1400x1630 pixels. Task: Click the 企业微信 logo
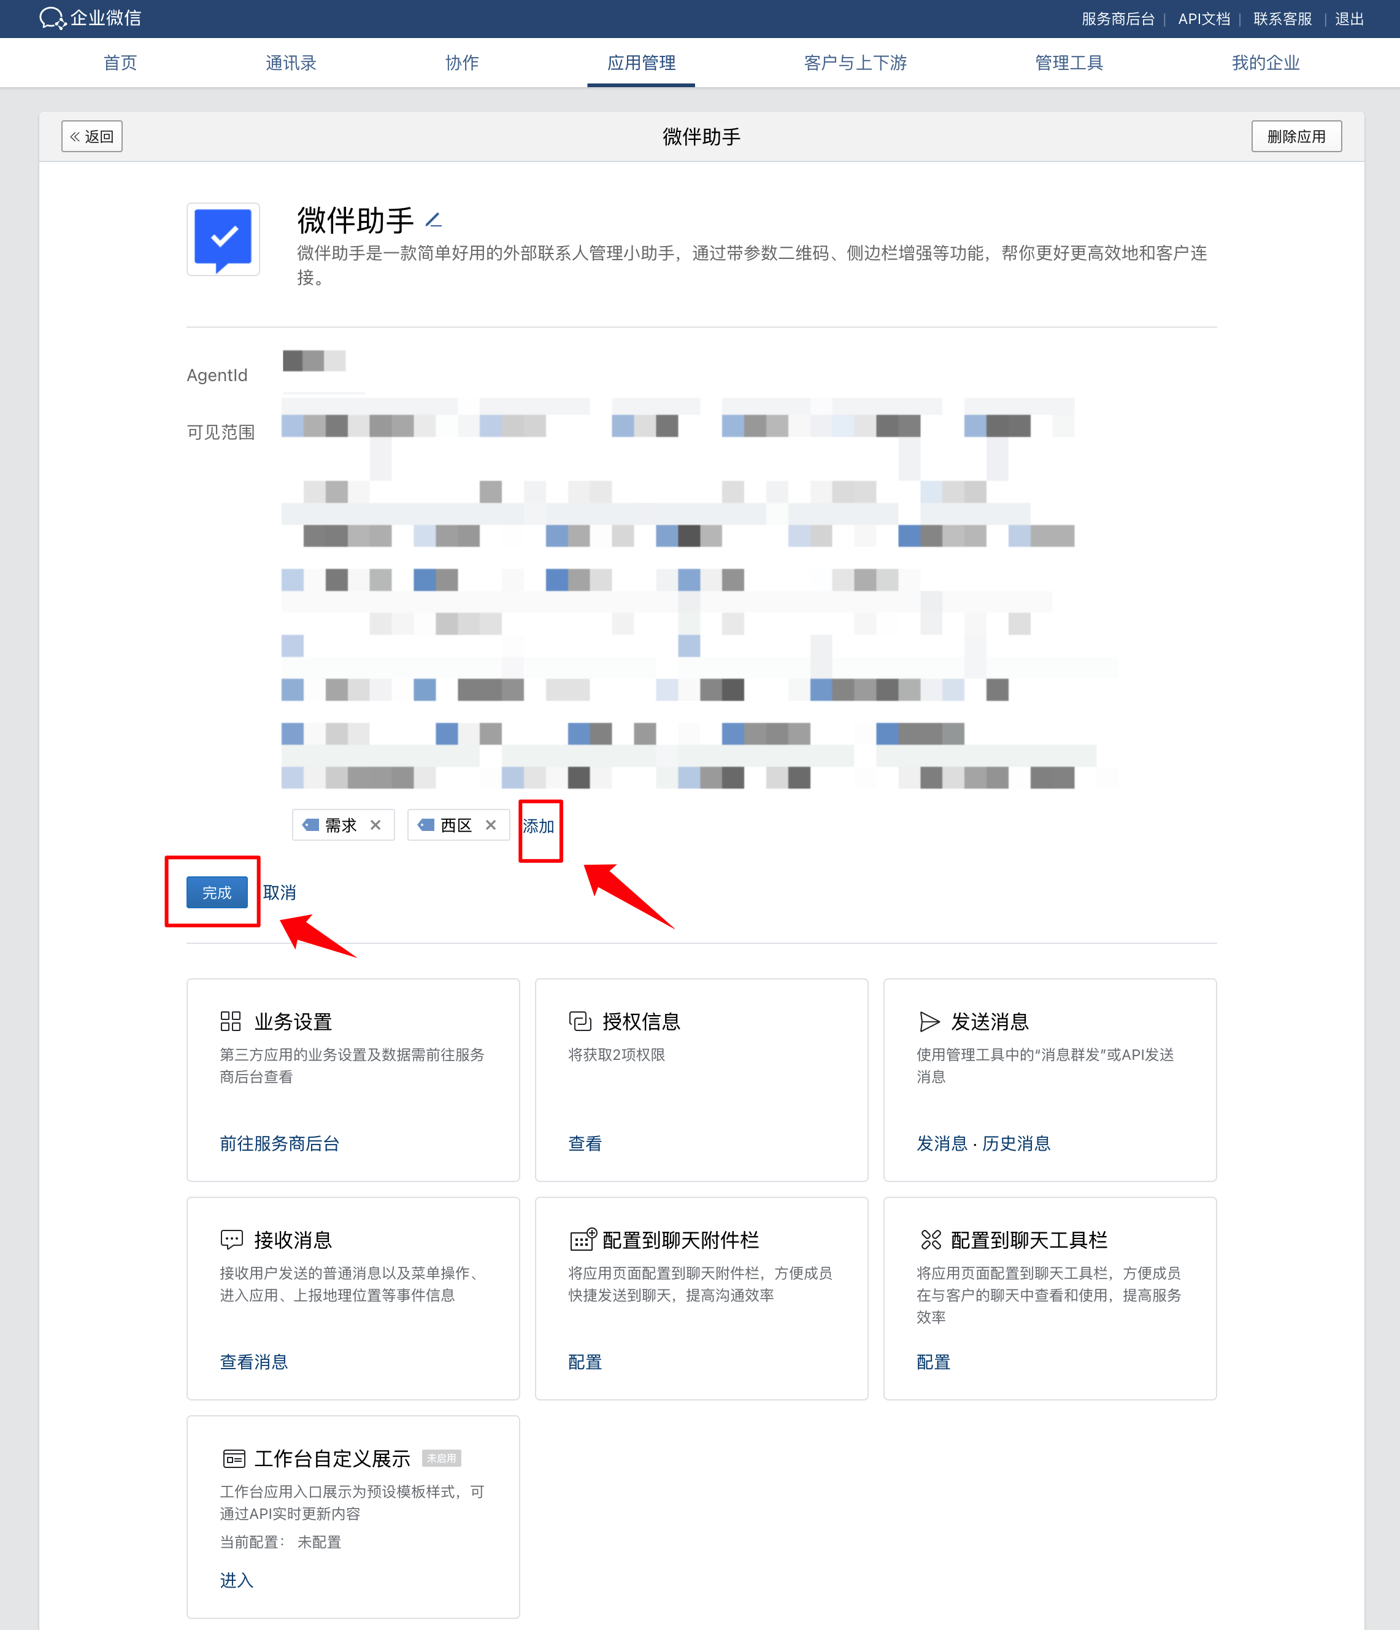tap(90, 18)
